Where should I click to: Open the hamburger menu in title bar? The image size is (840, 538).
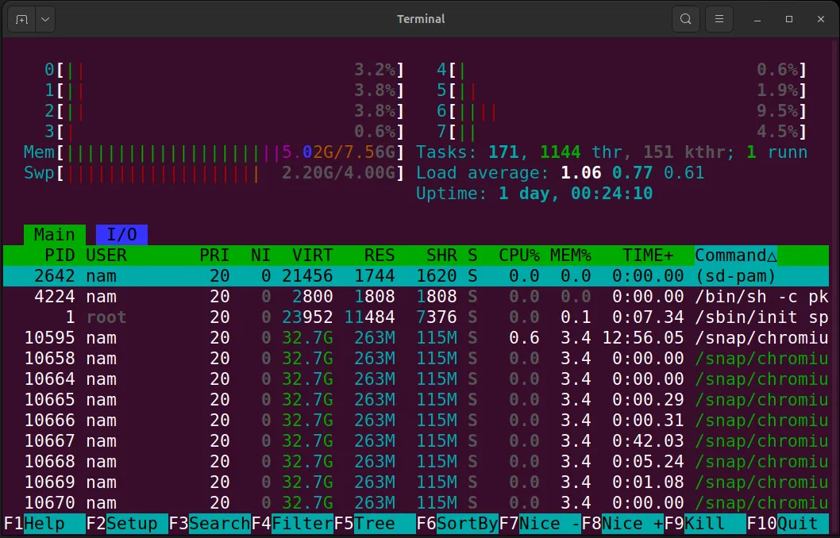pyautogui.click(x=719, y=19)
